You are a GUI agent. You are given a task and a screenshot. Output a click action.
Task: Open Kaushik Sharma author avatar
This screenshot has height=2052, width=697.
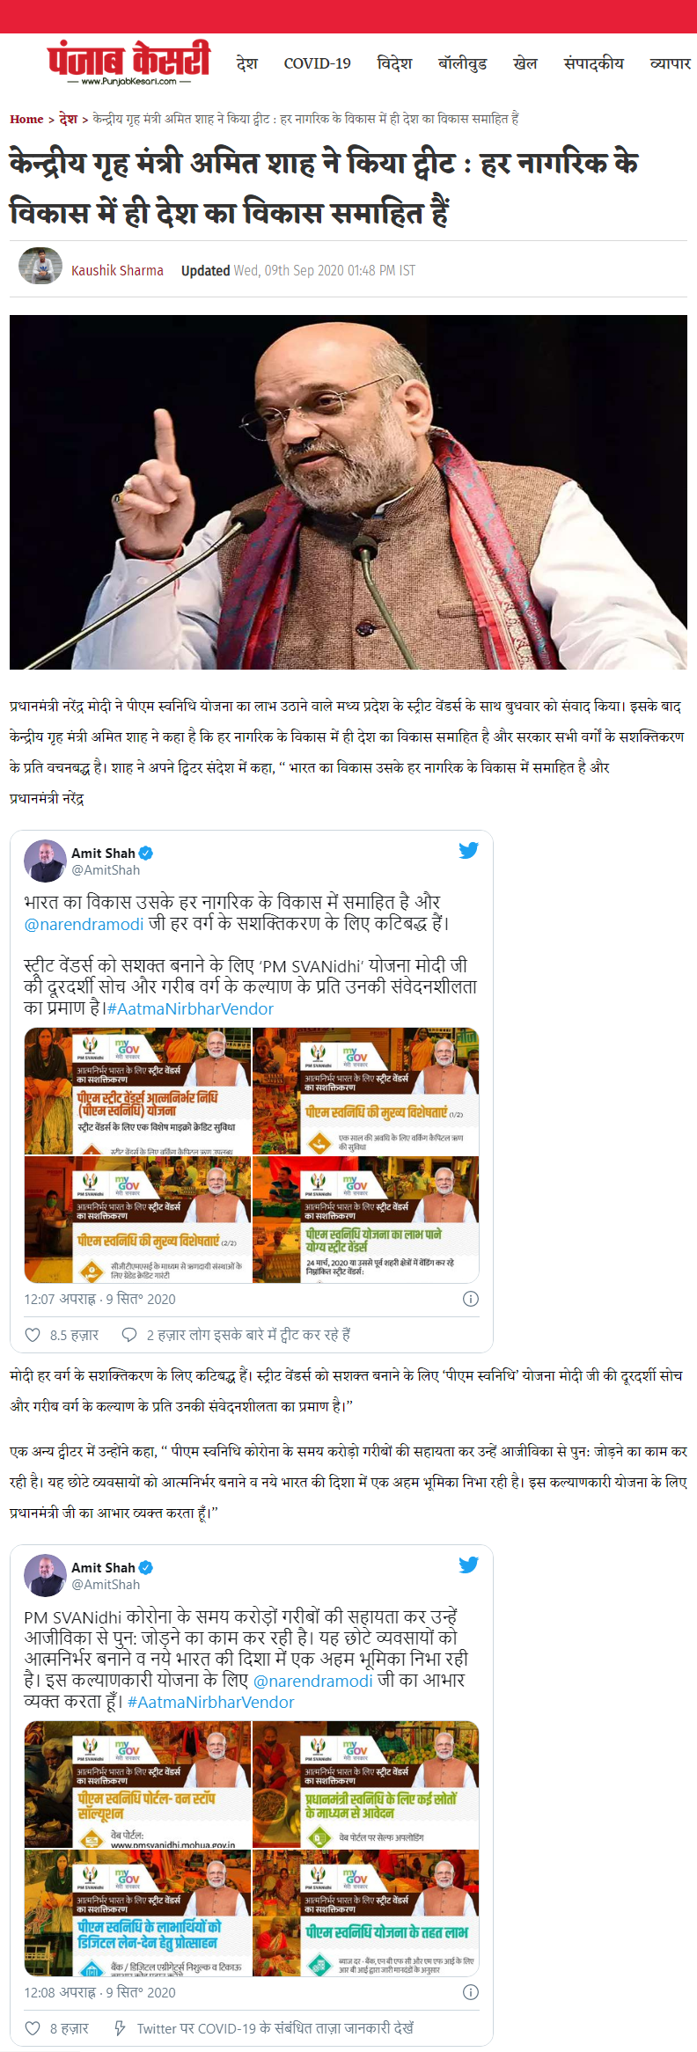[x=40, y=266]
